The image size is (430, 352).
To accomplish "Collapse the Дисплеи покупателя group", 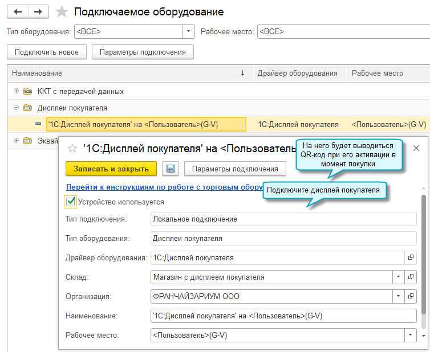I will click(16, 108).
